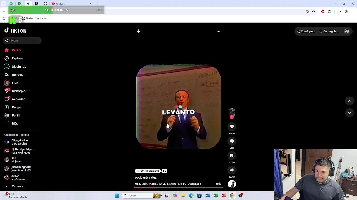The image size is (357, 200).
Task: Launch Microsoft Edge from taskbar
Action: (191, 196)
